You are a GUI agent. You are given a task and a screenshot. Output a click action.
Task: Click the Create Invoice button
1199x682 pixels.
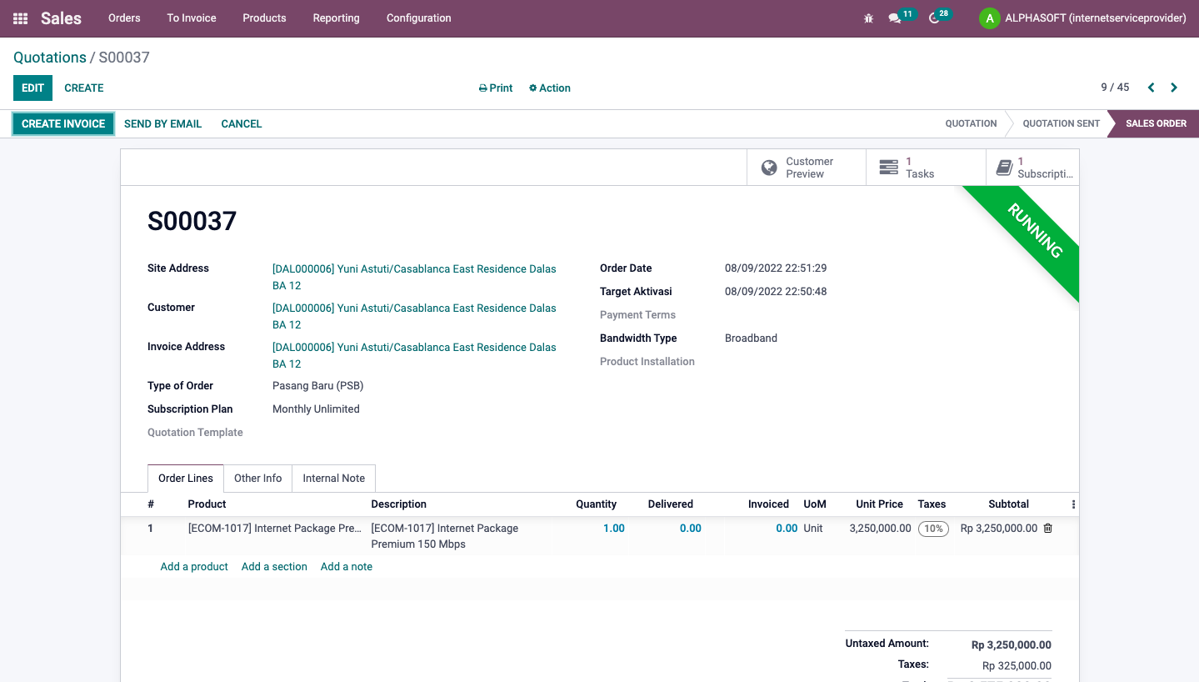63,123
